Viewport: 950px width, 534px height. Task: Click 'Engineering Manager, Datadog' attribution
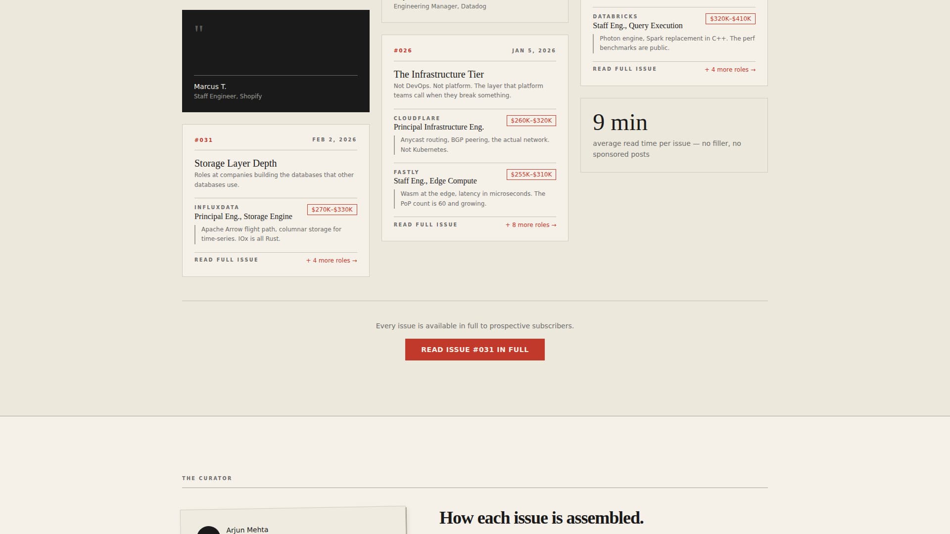(440, 6)
